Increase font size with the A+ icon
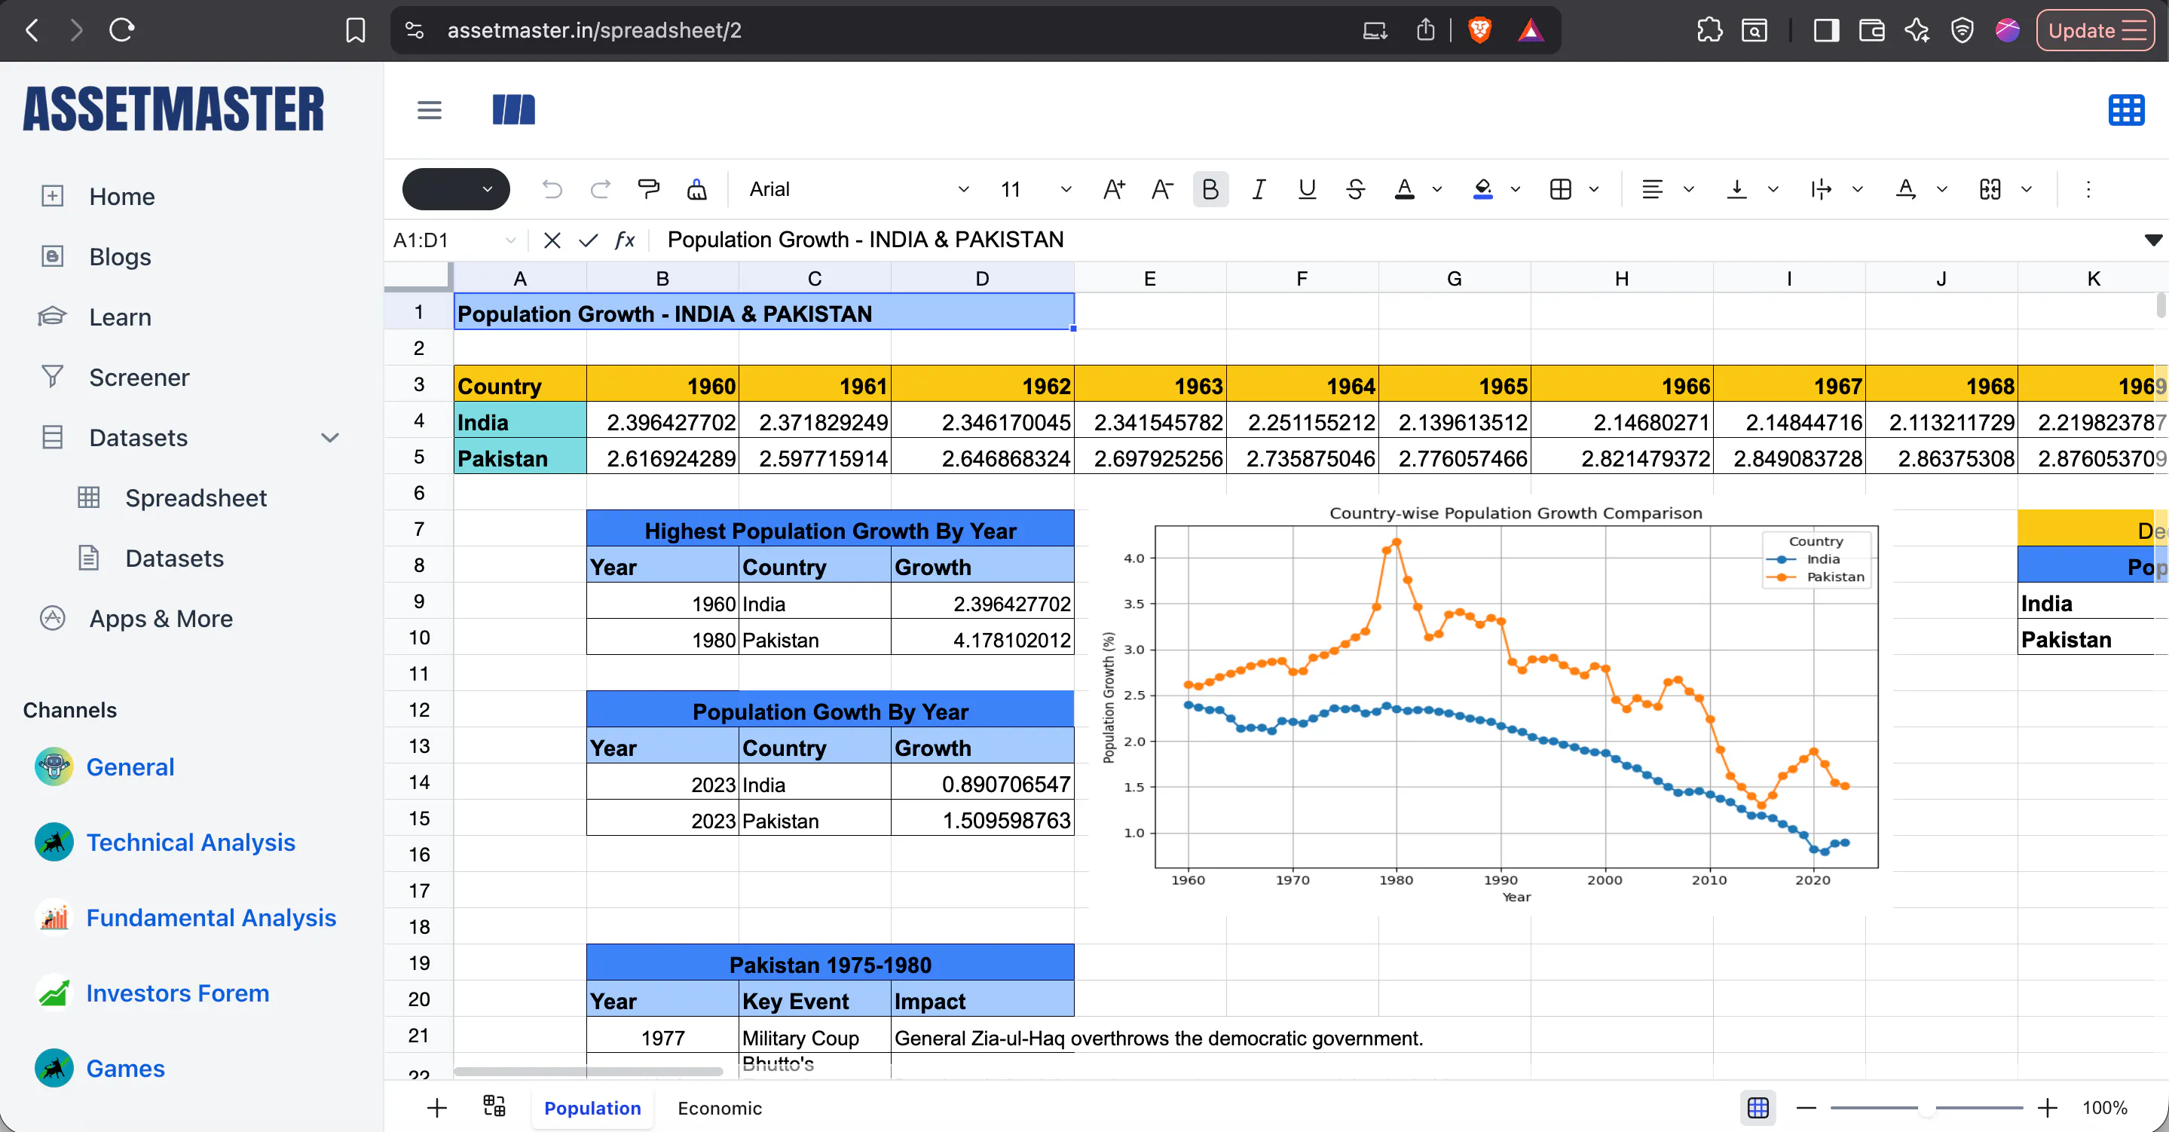The width and height of the screenshot is (2169, 1132). tap(1114, 189)
